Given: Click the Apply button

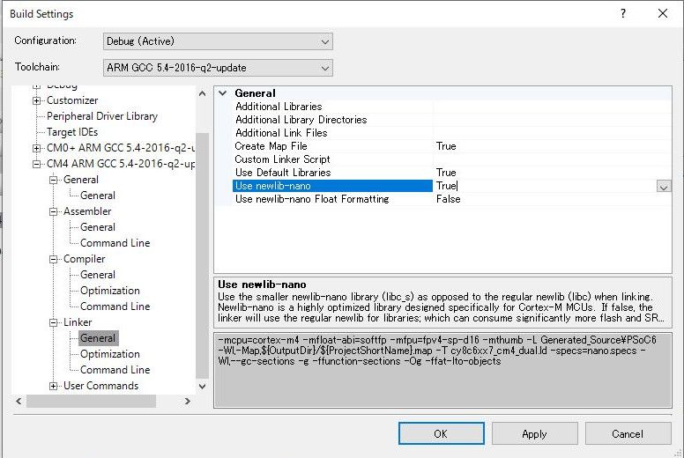Looking at the screenshot, I should click(534, 433).
